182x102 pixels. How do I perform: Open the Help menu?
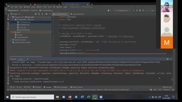point(65,7)
